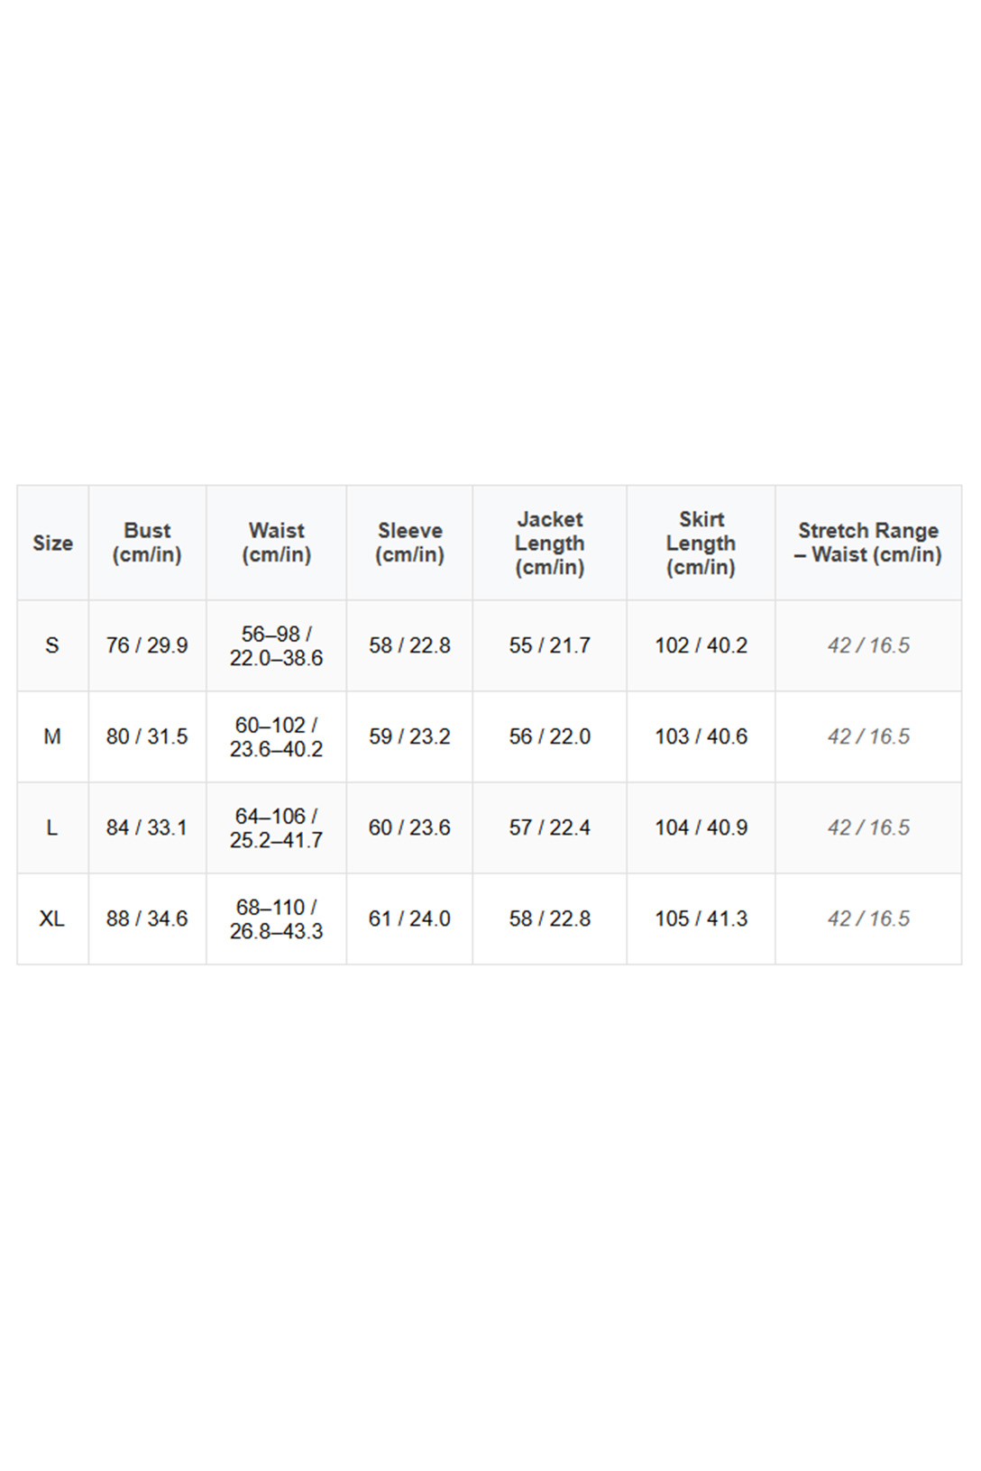Select the XL size row label
Screen dimensions: 981x1471
52,918
